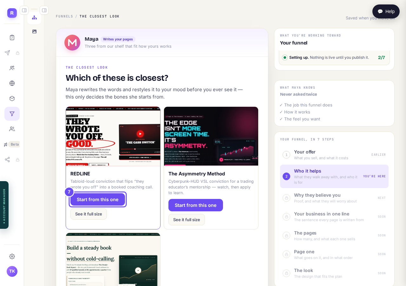
Task: Click the lock icon for "Why they believe you"
Action: (x=286, y=198)
